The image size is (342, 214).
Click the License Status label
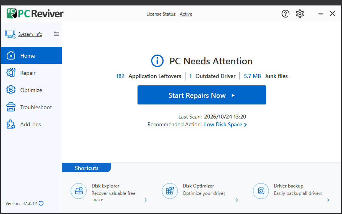pyautogui.click(x=161, y=14)
